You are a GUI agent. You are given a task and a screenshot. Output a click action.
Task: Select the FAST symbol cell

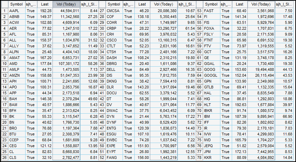coord(211,11)
